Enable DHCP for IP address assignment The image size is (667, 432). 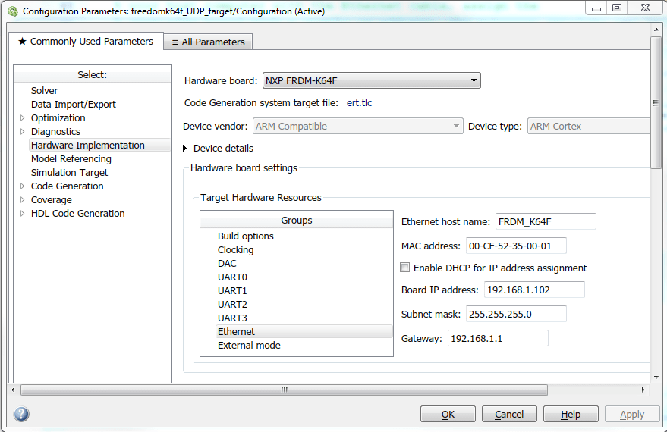(x=405, y=268)
